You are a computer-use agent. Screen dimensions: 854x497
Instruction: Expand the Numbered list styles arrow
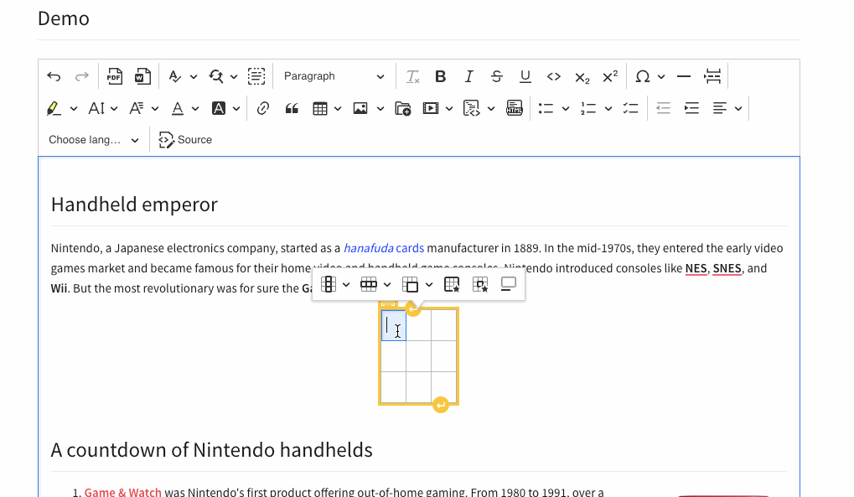tap(608, 108)
